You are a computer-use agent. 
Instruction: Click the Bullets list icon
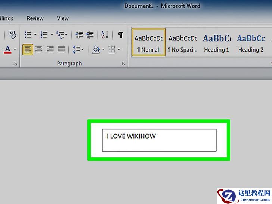(x=28, y=35)
